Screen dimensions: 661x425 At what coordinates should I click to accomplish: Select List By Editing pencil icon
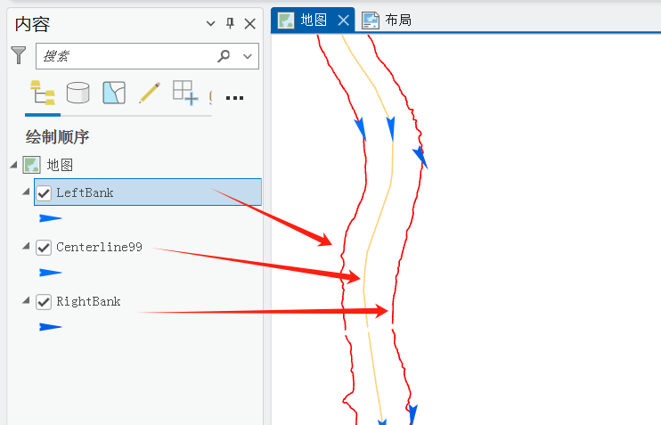[150, 93]
